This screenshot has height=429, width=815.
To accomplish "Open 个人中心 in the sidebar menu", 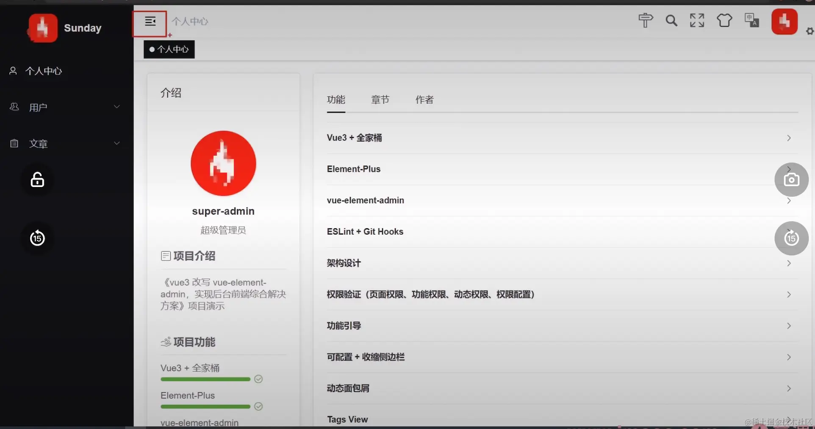I will tap(67, 71).
